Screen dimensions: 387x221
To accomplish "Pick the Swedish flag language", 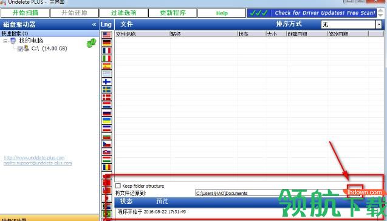I will [107, 89].
